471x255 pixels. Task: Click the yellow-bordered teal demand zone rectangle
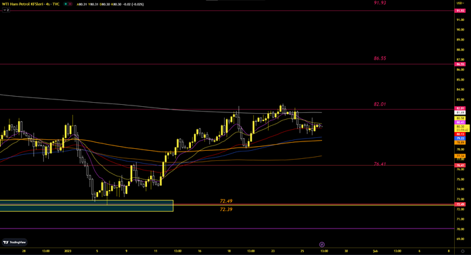(x=87, y=206)
